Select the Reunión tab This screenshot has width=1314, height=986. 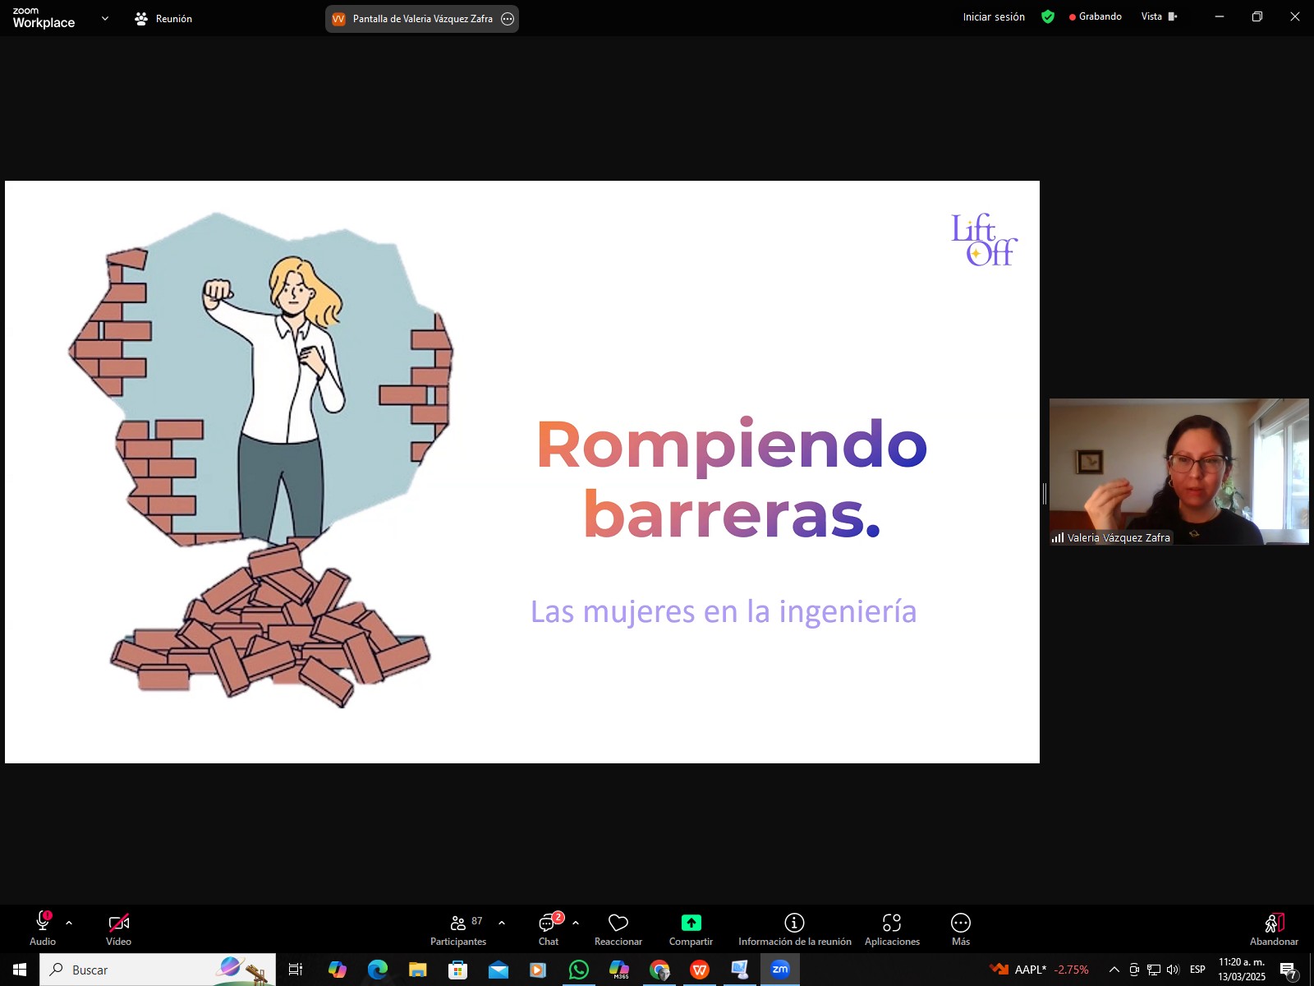pyautogui.click(x=163, y=18)
